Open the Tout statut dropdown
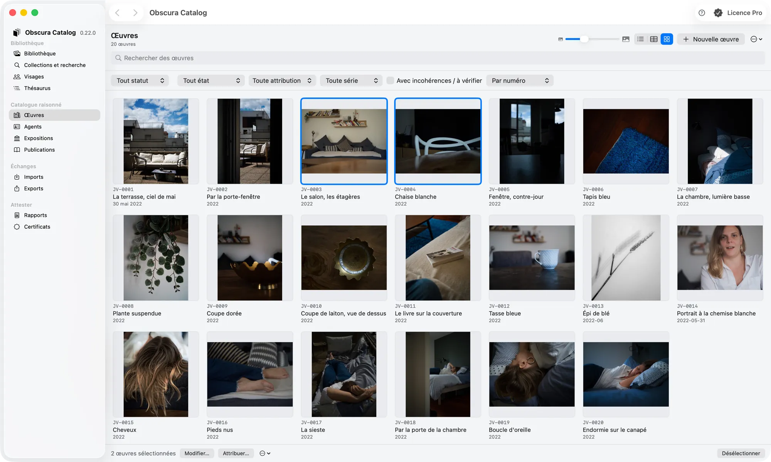 pos(140,80)
